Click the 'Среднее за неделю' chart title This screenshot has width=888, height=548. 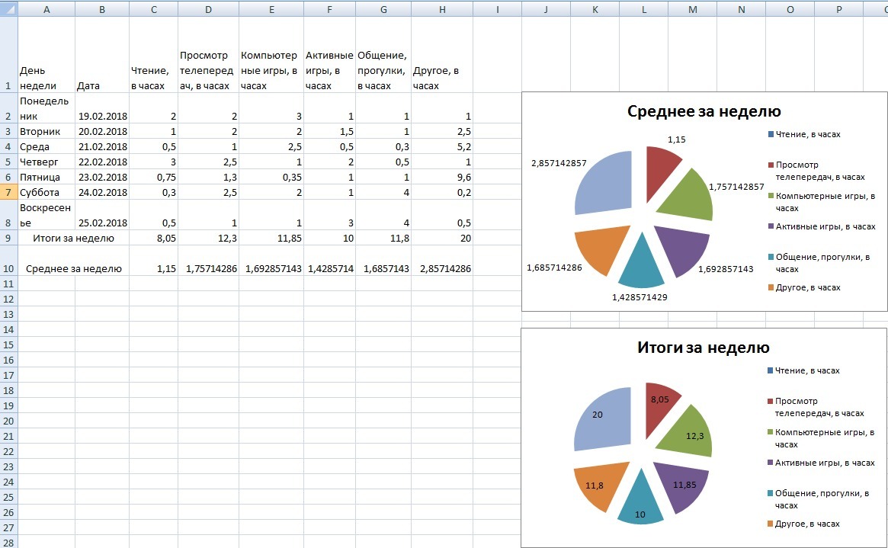click(x=704, y=111)
